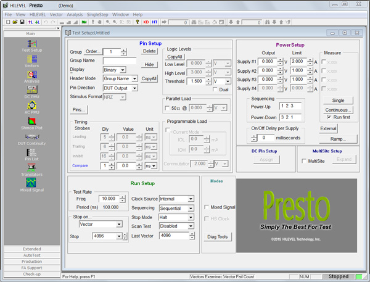Open the SingleStep menu
The image size is (370, 282).
click(x=97, y=15)
